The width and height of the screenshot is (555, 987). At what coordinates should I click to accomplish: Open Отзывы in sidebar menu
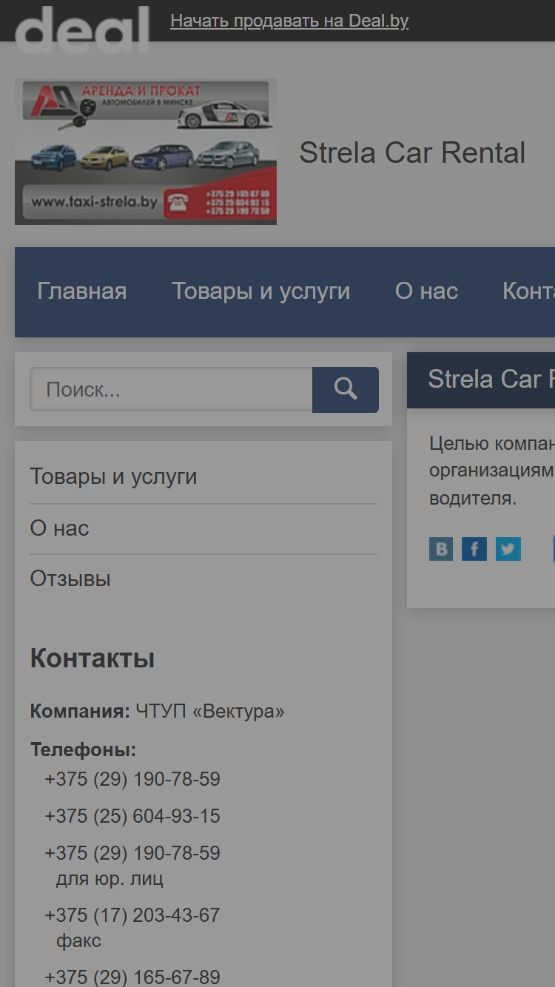pyautogui.click(x=70, y=579)
